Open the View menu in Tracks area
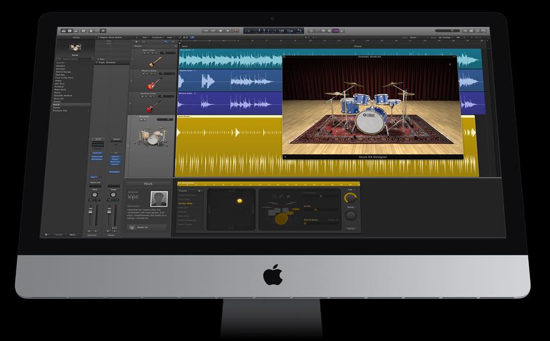The height and width of the screenshot is (341, 550). pyautogui.click(x=170, y=37)
